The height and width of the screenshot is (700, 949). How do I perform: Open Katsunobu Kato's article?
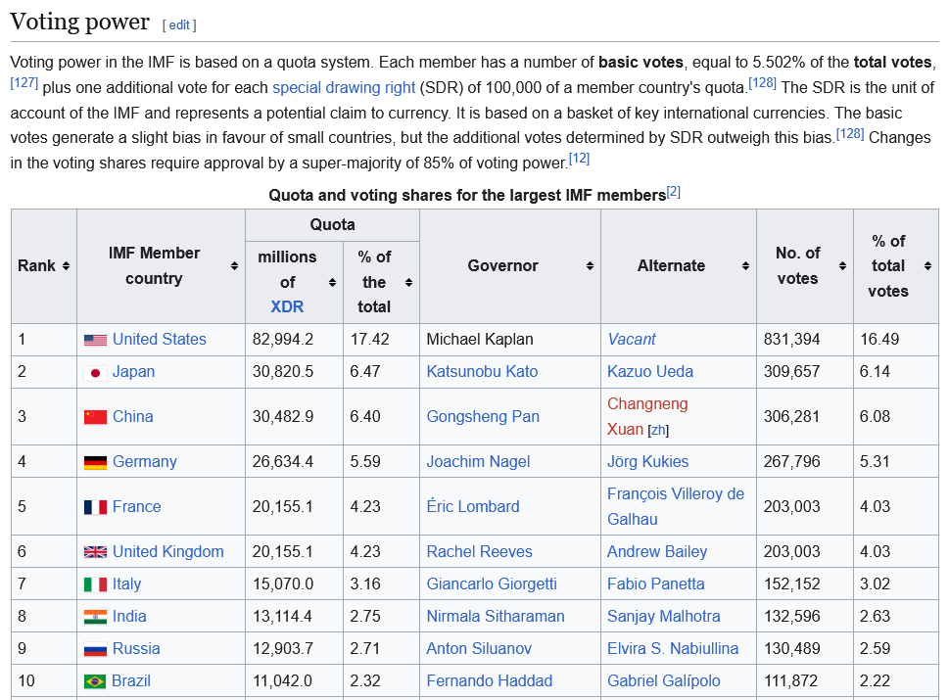(x=482, y=371)
